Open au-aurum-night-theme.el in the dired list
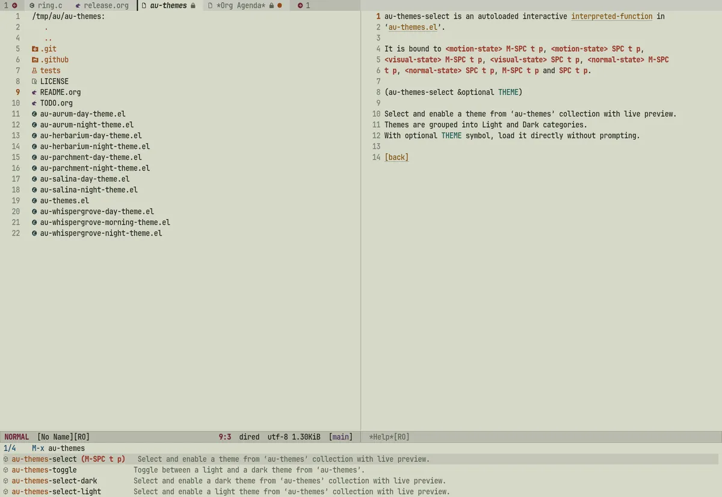722x497 pixels. point(87,125)
